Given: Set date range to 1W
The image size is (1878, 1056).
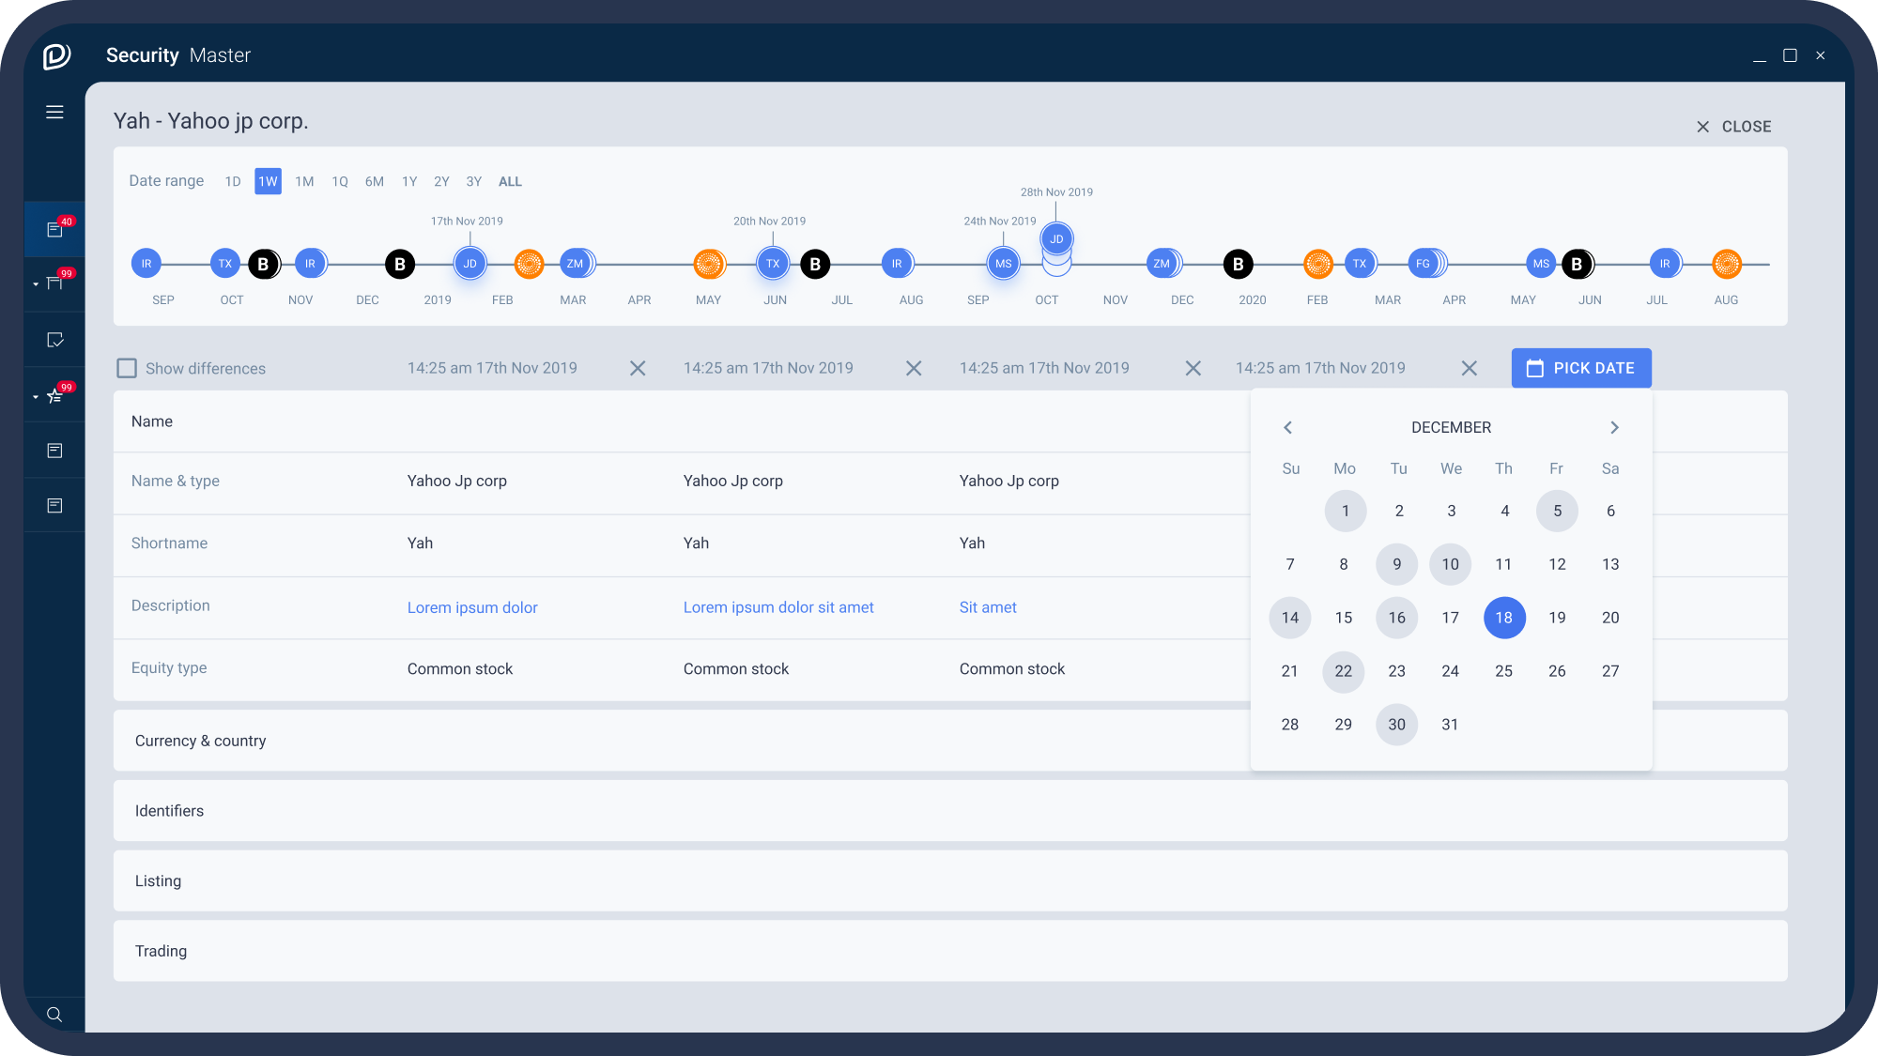Looking at the screenshot, I should pos(268,181).
